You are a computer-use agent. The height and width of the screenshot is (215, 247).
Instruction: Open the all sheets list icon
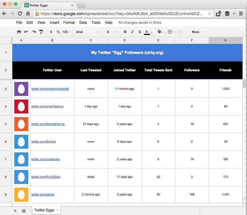(24, 211)
